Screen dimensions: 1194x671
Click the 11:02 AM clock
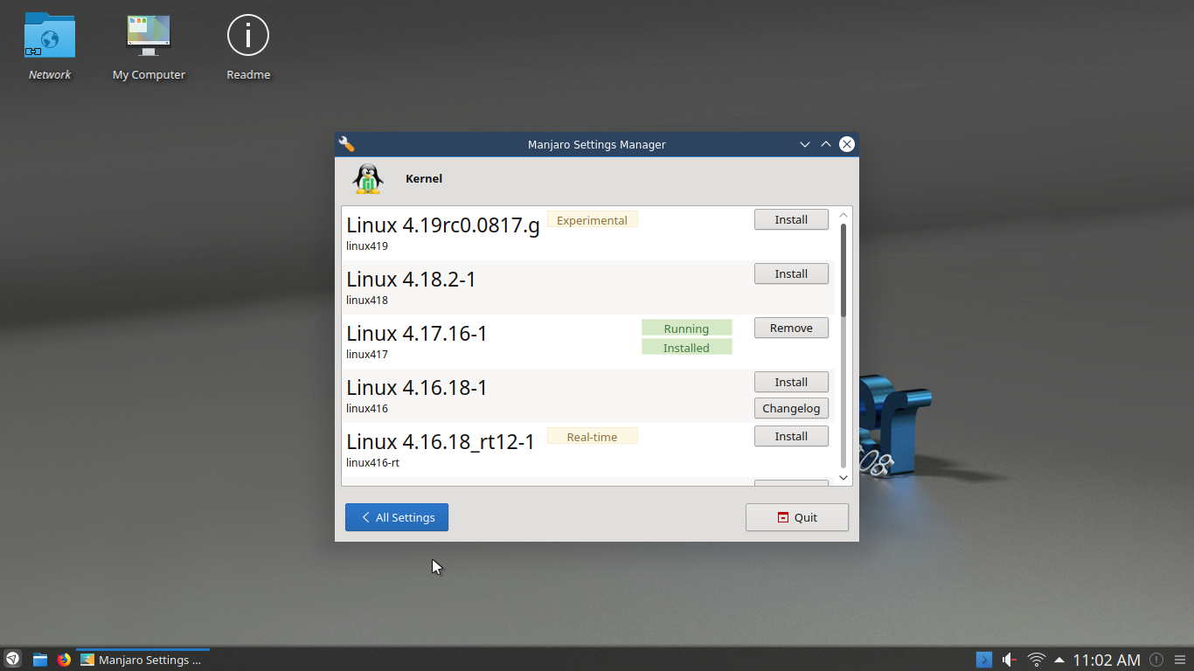pyautogui.click(x=1107, y=660)
